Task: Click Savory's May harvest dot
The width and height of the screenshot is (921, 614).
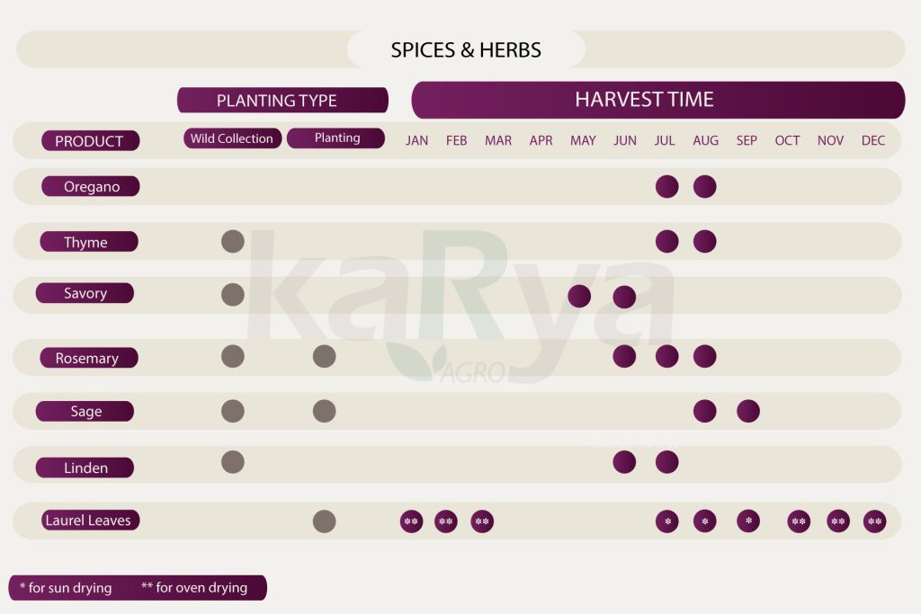Action: pos(580,296)
